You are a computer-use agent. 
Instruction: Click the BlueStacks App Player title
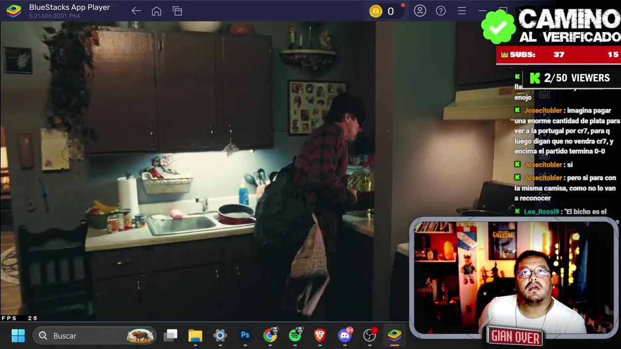(x=69, y=7)
